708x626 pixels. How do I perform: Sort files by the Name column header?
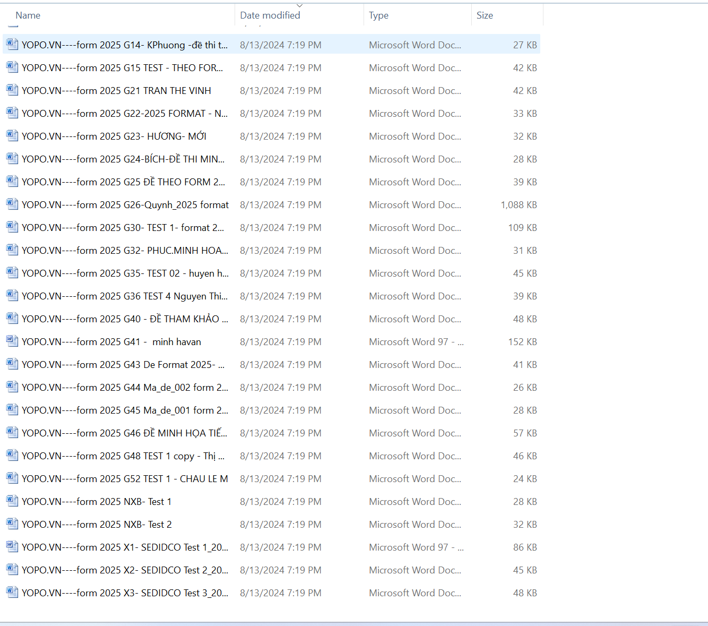tap(28, 15)
